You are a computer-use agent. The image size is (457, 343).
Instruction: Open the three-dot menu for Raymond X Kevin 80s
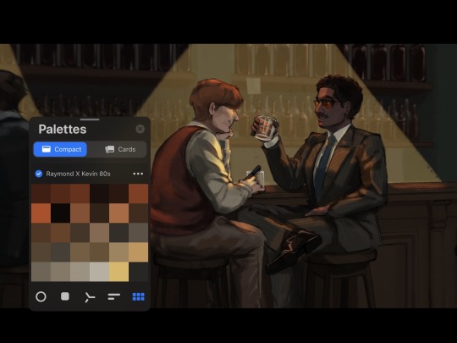138,174
